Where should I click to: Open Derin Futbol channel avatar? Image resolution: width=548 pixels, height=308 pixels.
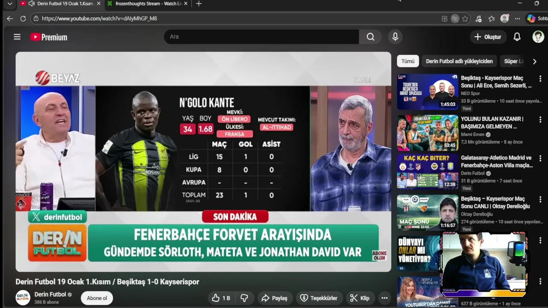tap(23, 298)
